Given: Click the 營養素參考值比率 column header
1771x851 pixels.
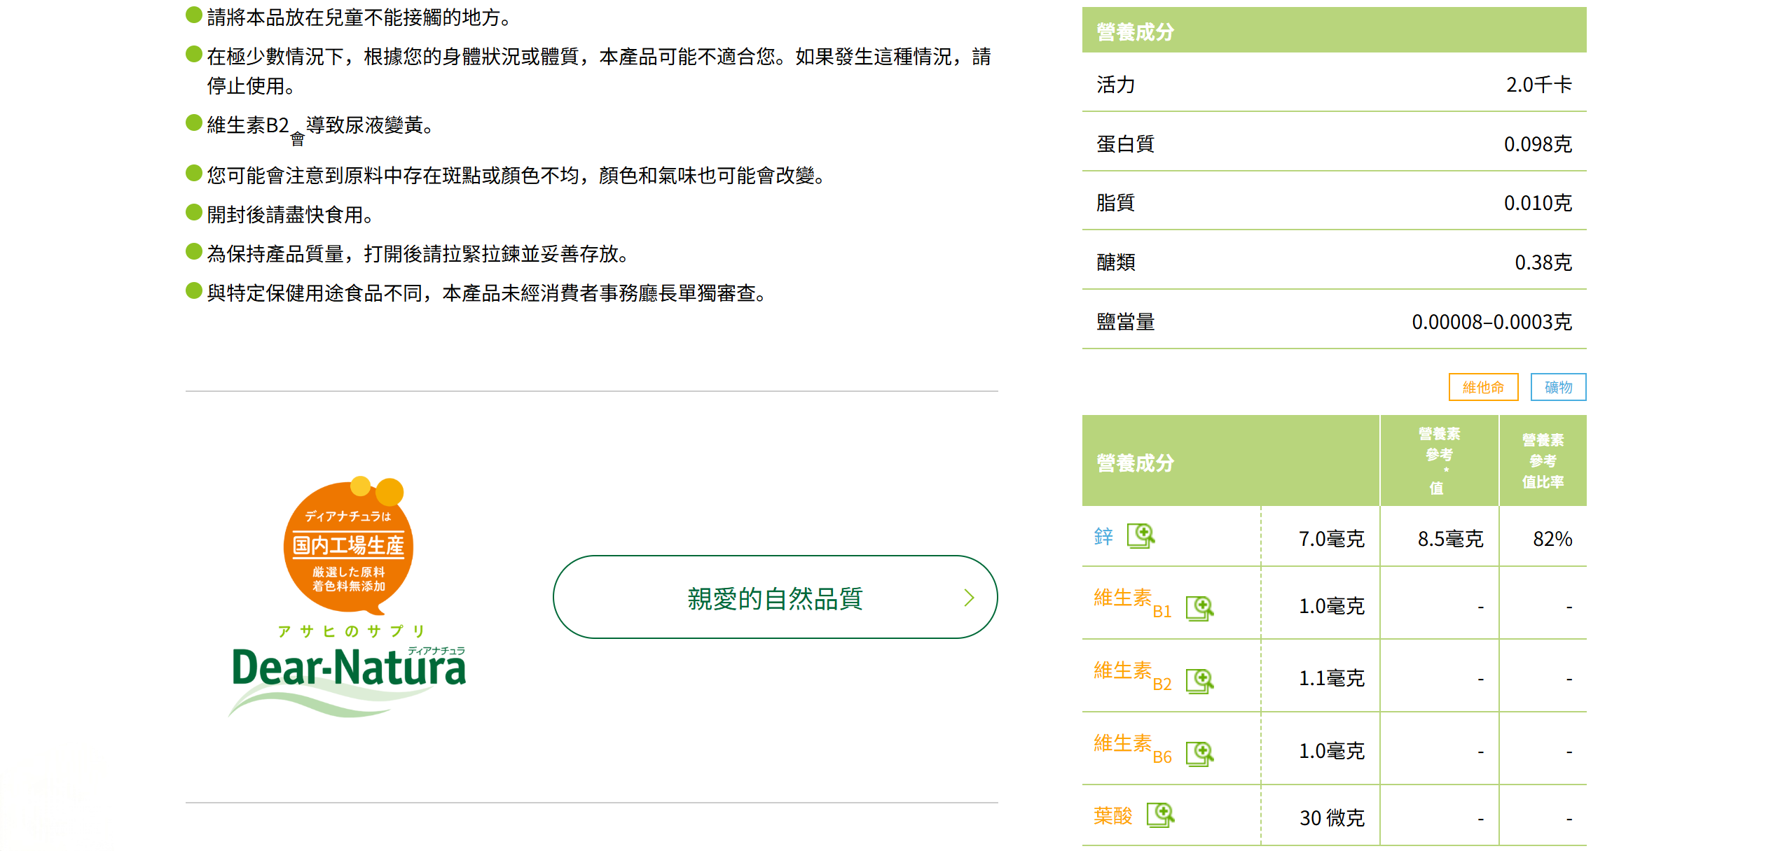Looking at the screenshot, I should [x=1543, y=460].
